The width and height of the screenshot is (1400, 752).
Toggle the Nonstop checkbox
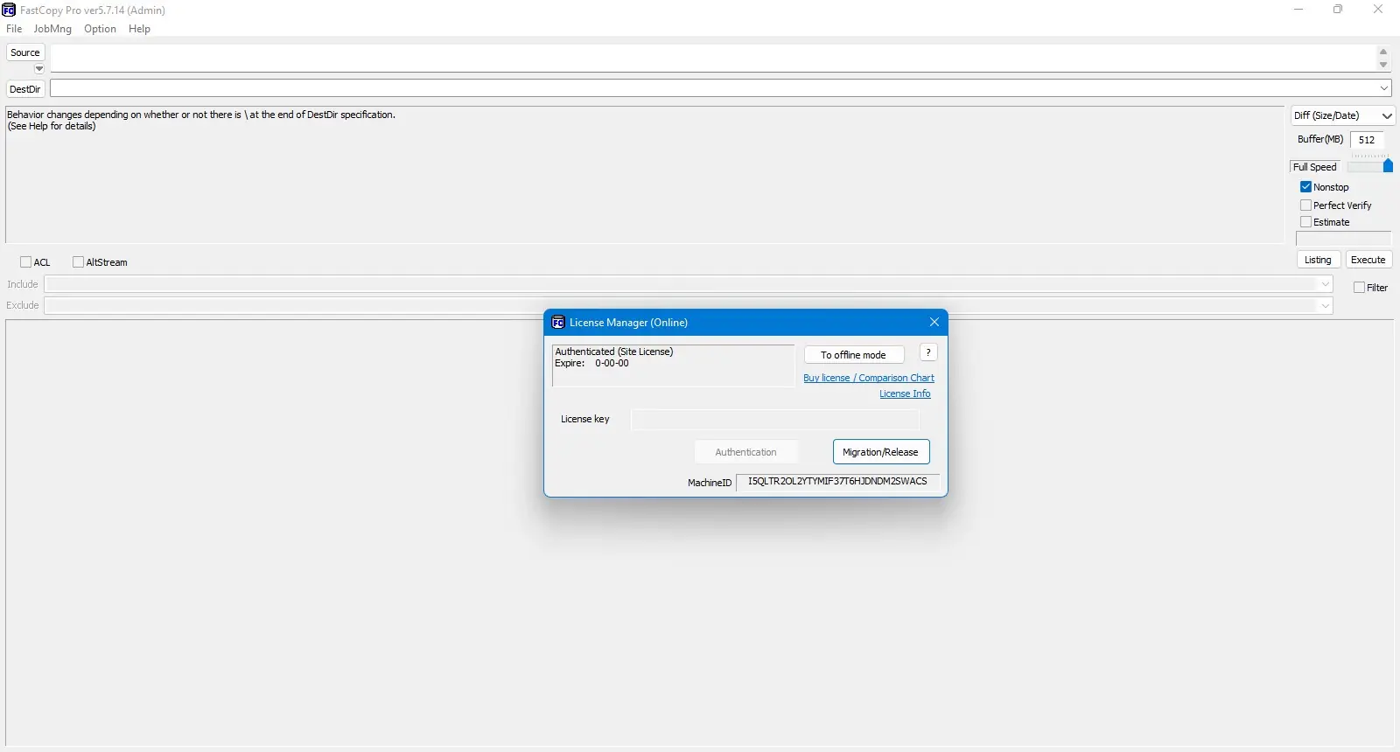coord(1305,187)
